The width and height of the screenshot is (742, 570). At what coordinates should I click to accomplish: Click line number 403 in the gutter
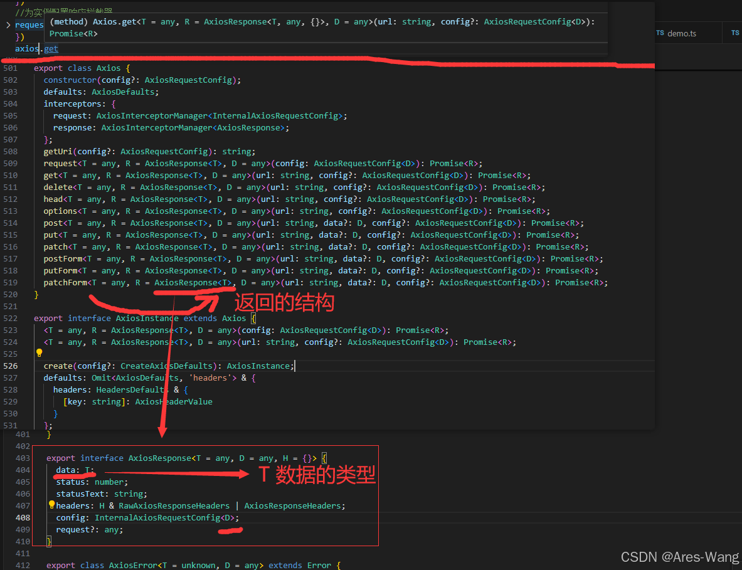pyautogui.click(x=23, y=458)
